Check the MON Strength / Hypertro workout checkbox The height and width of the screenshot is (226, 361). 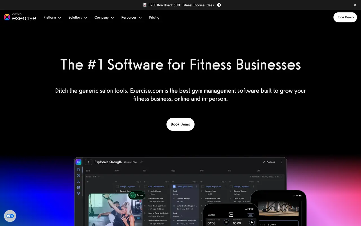coord(117,187)
